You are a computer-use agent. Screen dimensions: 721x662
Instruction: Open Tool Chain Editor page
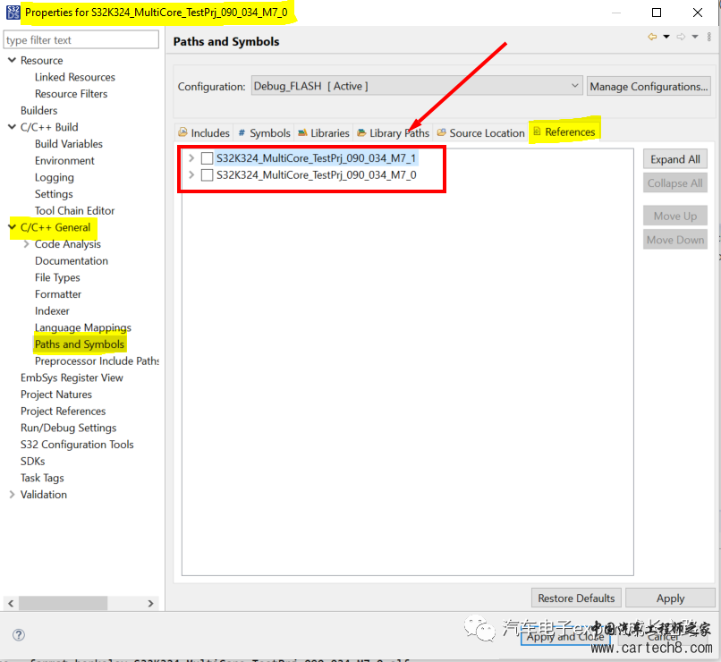coord(74,210)
